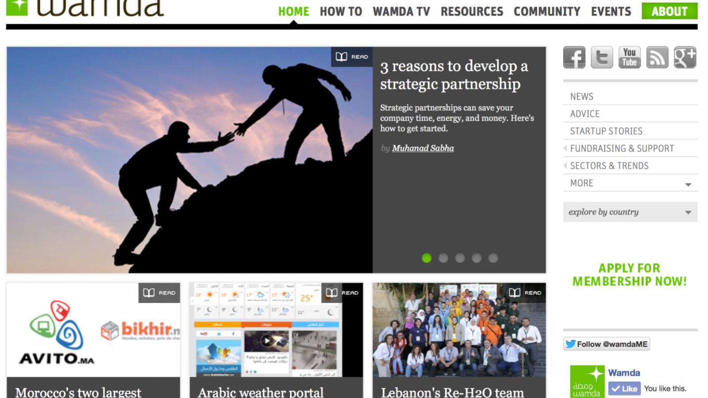Open "Lebanon's Re-H2O team" article title
The width and height of the screenshot is (708, 398).
tap(452, 392)
